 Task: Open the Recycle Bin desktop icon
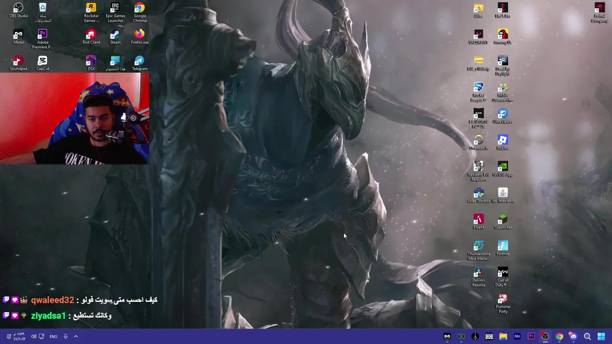coord(43,12)
